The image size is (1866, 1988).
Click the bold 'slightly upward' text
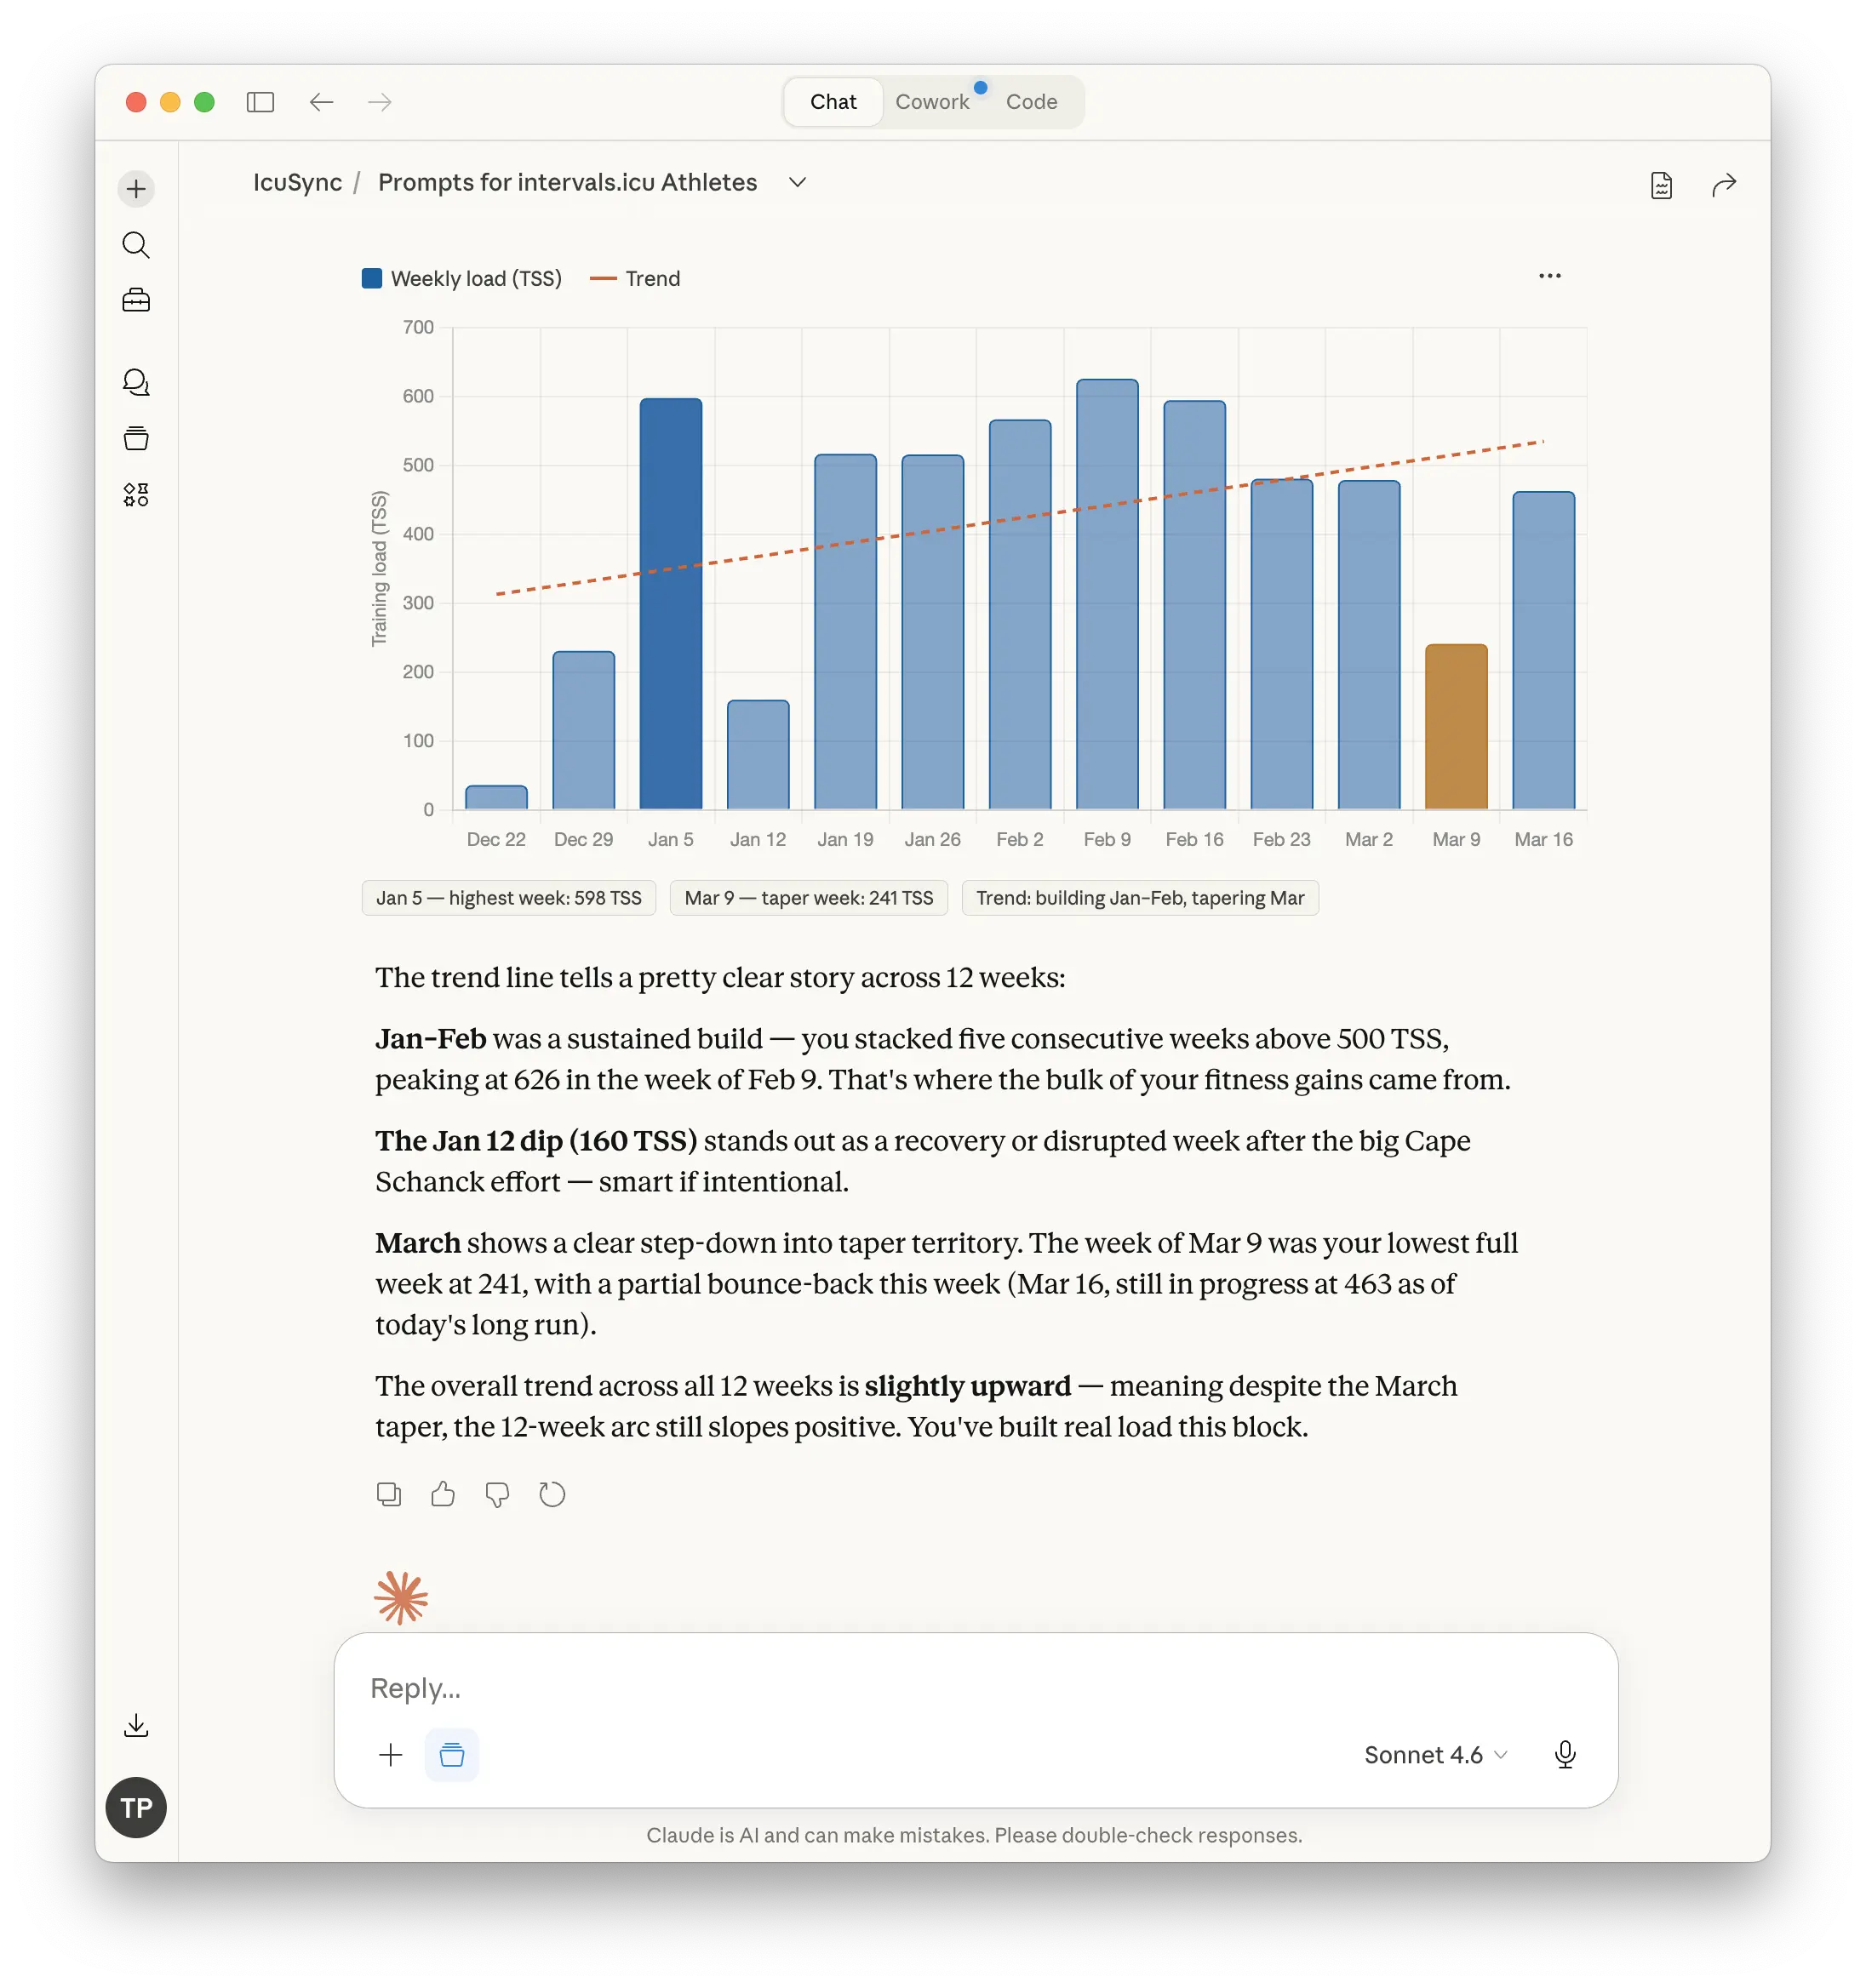(x=968, y=1386)
